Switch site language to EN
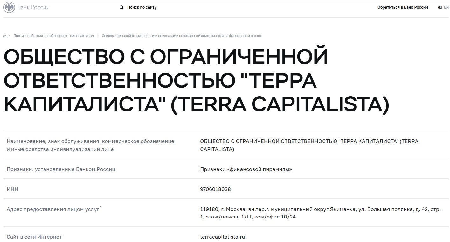The image size is (450, 242). (x=447, y=7)
